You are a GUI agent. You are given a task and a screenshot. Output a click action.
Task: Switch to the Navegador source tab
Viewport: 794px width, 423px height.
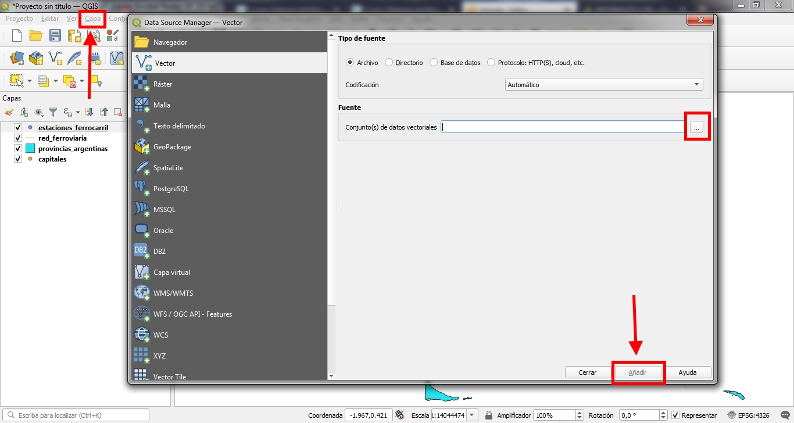click(x=230, y=42)
